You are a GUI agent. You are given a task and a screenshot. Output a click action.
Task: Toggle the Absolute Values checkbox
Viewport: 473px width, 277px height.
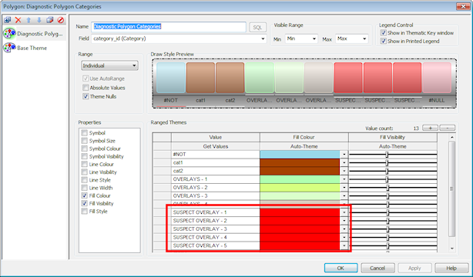tap(86, 88)
